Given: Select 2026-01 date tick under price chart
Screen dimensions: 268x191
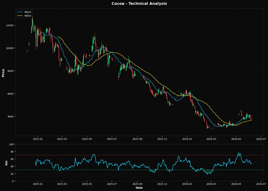Looking at the screenshot, I should click(187, 139).
